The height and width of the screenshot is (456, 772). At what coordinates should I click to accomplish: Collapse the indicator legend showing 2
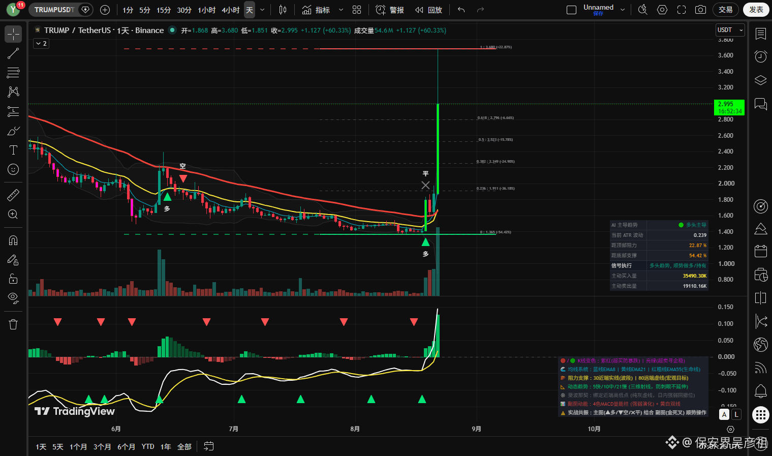[41, 44]
